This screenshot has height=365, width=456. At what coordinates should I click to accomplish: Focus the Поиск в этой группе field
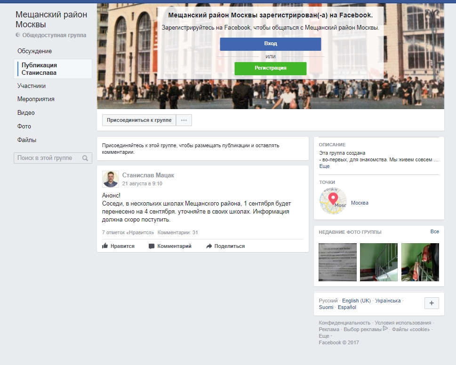47,159
